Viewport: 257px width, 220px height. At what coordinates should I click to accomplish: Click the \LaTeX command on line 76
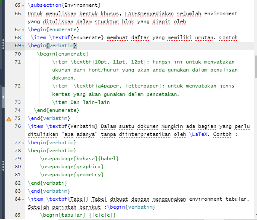tap(198, 134)
